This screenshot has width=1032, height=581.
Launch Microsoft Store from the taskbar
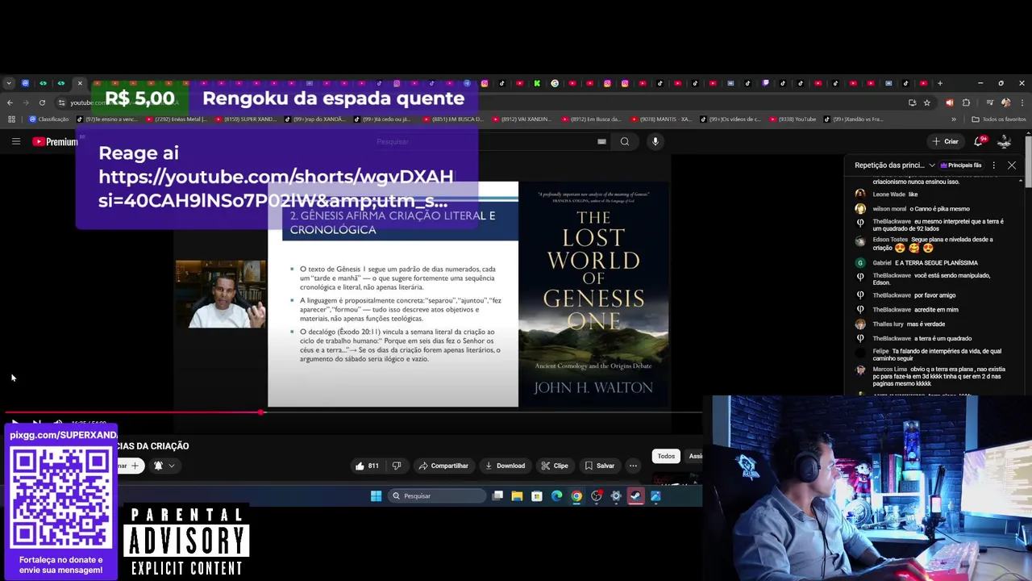(537, 496)
